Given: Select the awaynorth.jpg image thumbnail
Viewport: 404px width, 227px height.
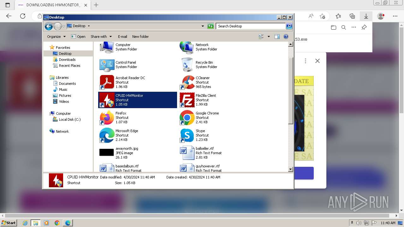Looking at the screenshot, I should [x=106, y=153].
